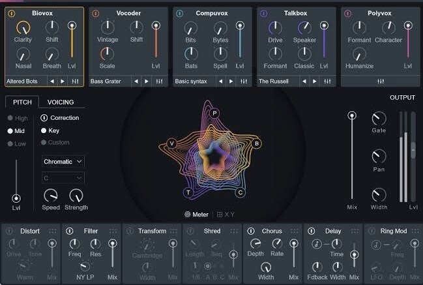Image resolution: width=423 pixels, height=285 pixels.
Task: Click the Delay tempo sync note icon
Action: (x=317, y=245)
